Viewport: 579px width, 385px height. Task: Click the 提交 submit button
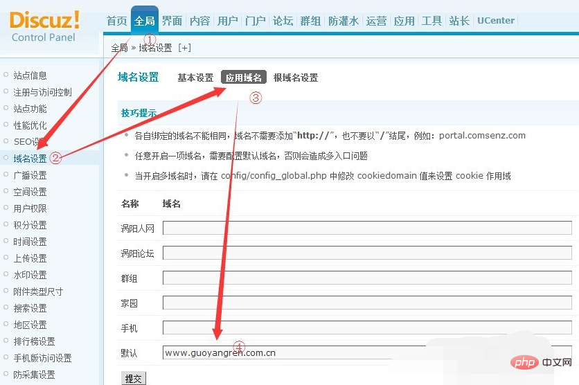[133, 378]
